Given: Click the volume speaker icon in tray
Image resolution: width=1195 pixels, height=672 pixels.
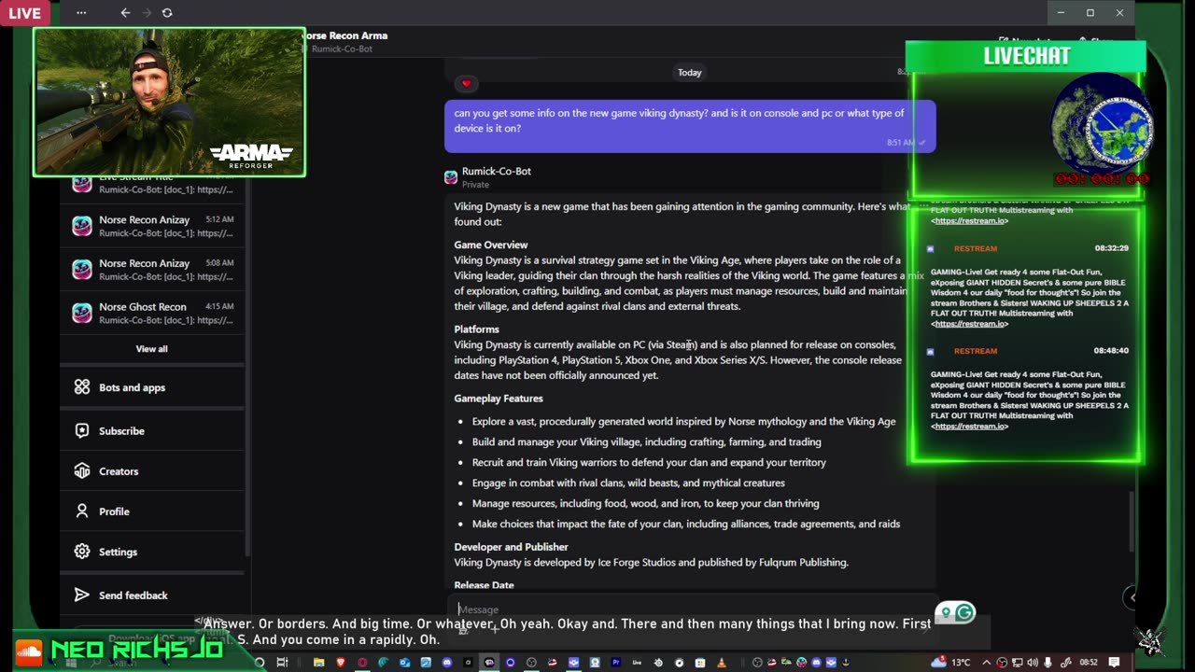Looking at the screenshot, I should pos(1033,663).
